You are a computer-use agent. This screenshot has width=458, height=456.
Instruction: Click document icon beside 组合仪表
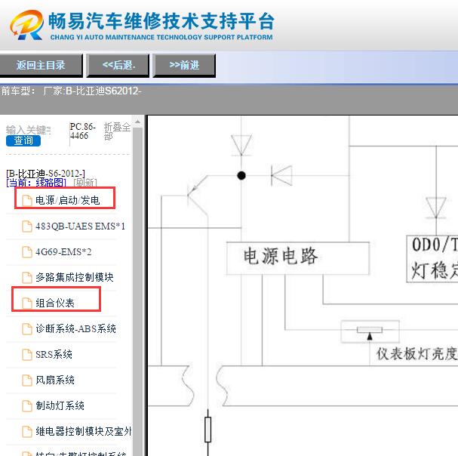coord(27,303)
